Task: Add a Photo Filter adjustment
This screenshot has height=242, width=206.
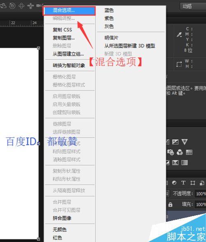Action: click(171, 152)
